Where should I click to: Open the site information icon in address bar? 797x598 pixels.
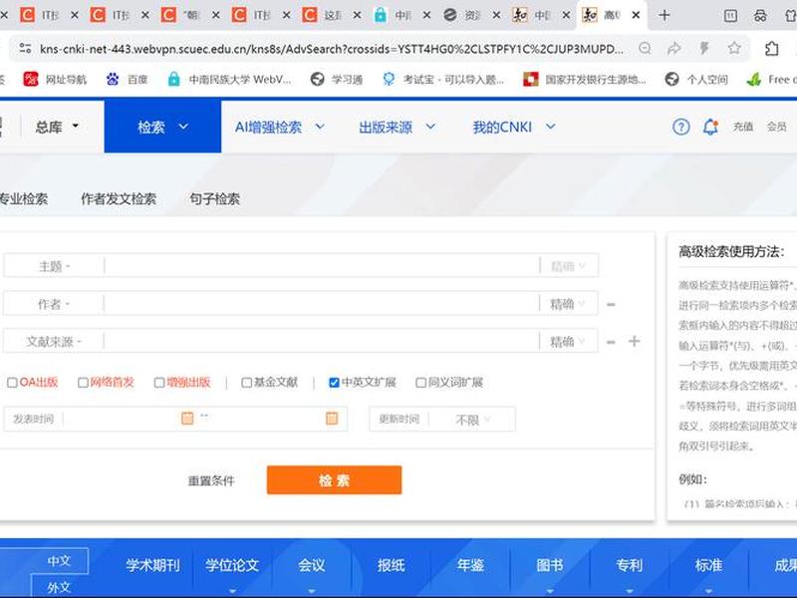click(25, 48)
